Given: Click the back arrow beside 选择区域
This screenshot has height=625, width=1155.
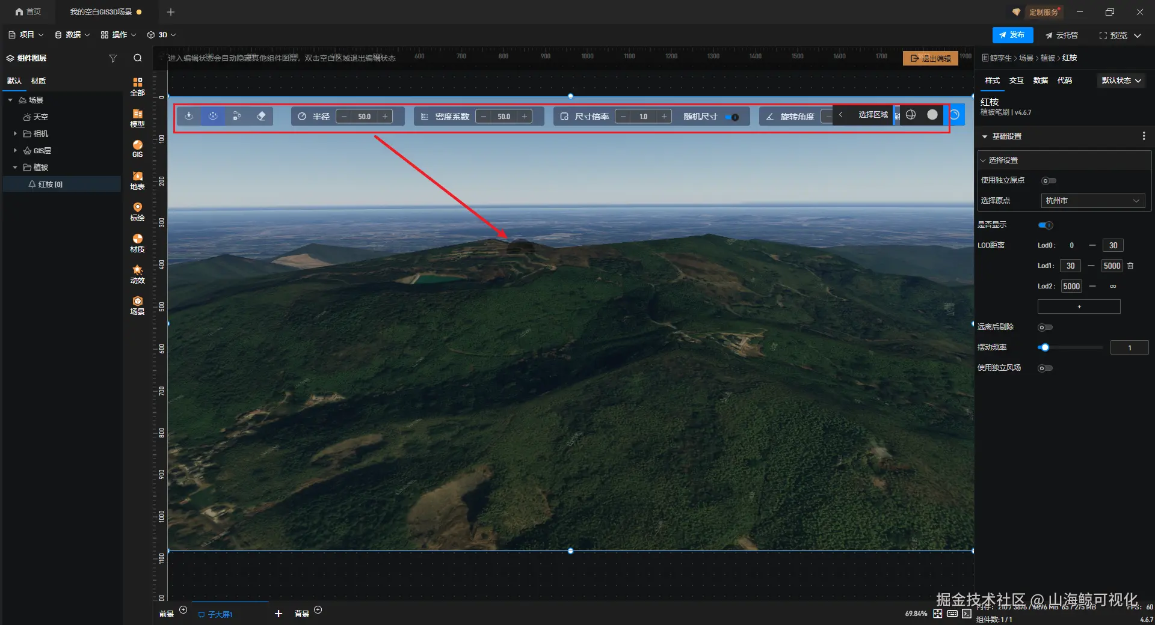Looking at the screenshot, I should tap(841, 115).
